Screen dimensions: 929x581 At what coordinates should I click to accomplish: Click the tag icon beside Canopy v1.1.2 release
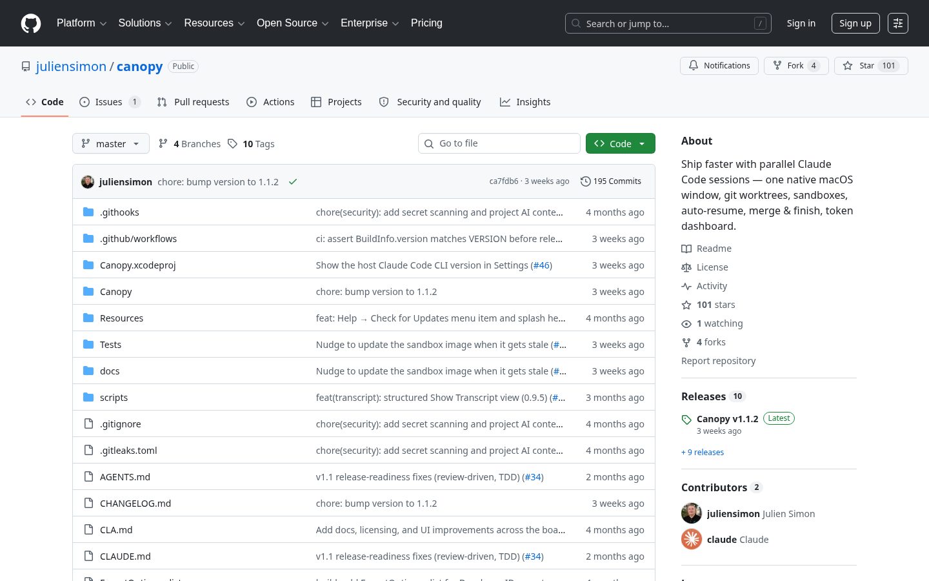click(x=686, y=420)
